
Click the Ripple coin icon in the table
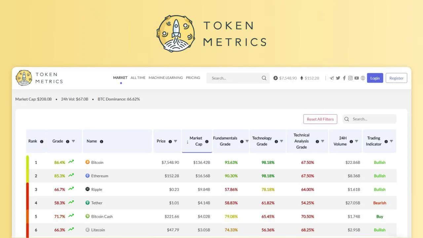tap(88, 189)
